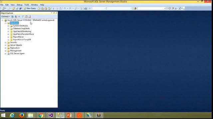Click the Redo arrow toolbar icon
The image size is (213, 119).
coord(70,8)
